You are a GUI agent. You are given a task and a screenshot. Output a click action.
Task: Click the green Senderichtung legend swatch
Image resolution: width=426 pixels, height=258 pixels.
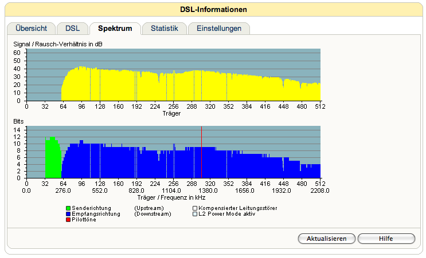tap(68, 208)
